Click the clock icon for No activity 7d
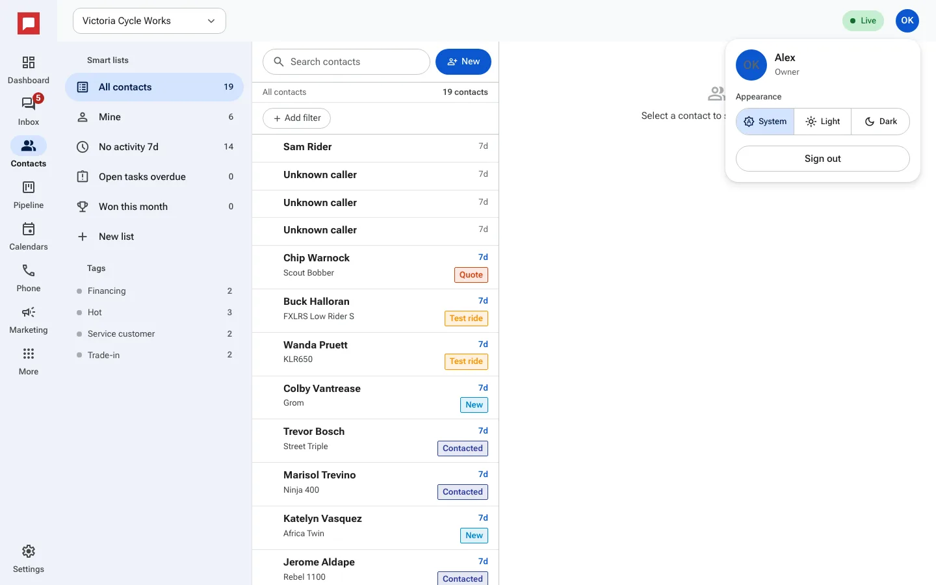This screenshot has height=585, width=936. pos(83,147)
